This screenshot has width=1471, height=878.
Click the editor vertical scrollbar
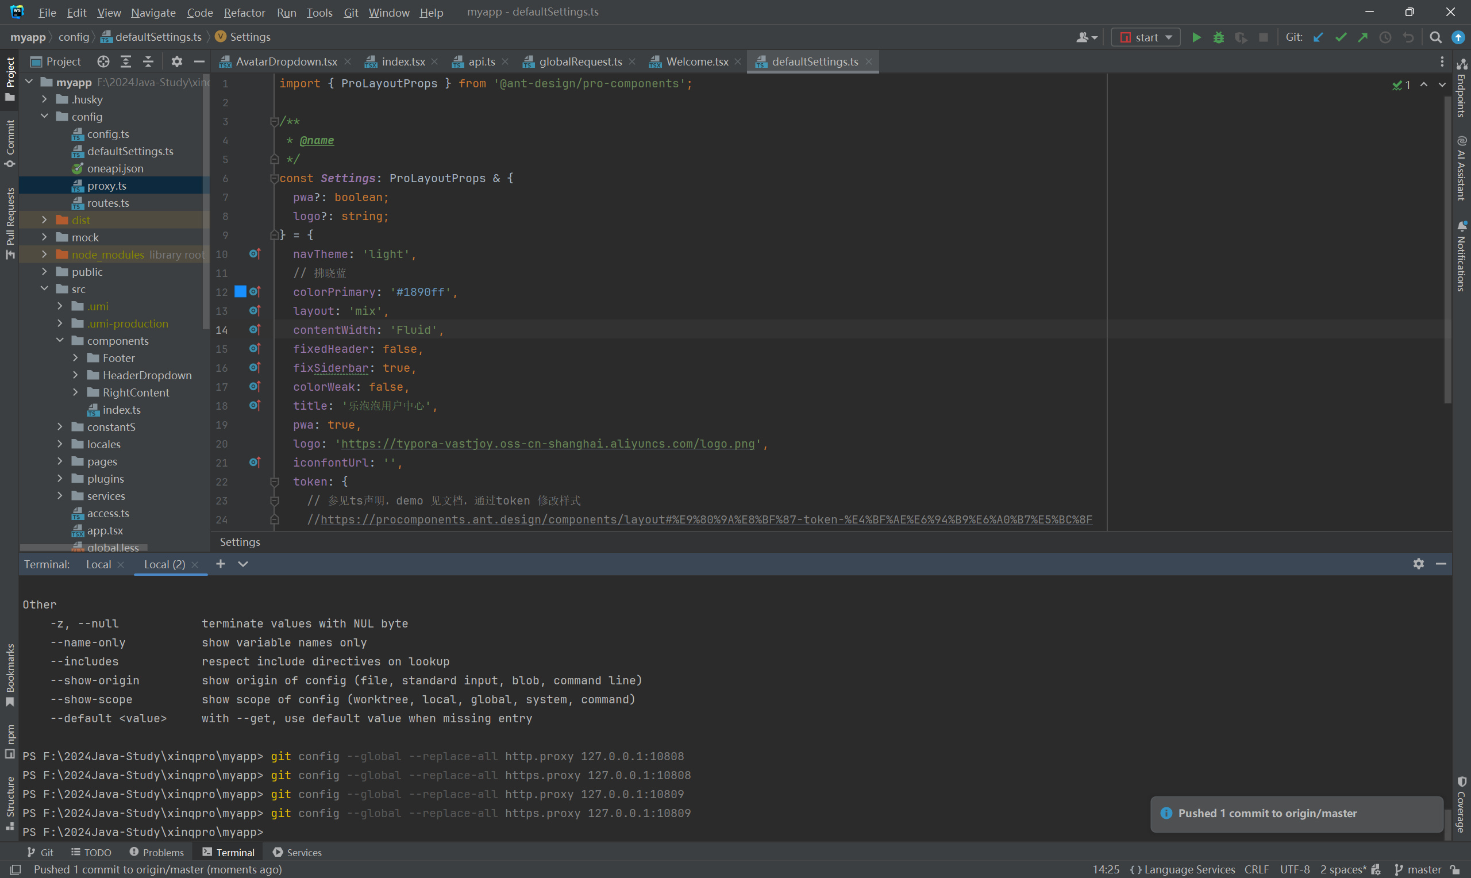[1447, 251]
